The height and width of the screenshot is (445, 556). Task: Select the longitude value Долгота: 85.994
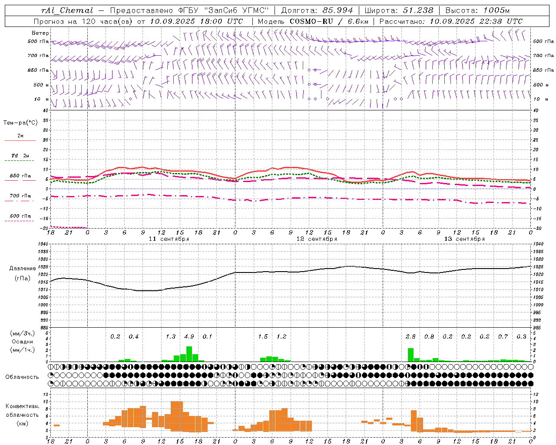coord(318,10)
